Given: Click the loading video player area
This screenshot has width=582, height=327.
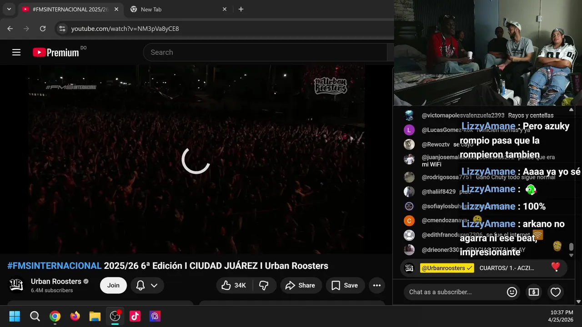Looking at the screenshot, I should [196, 159].
